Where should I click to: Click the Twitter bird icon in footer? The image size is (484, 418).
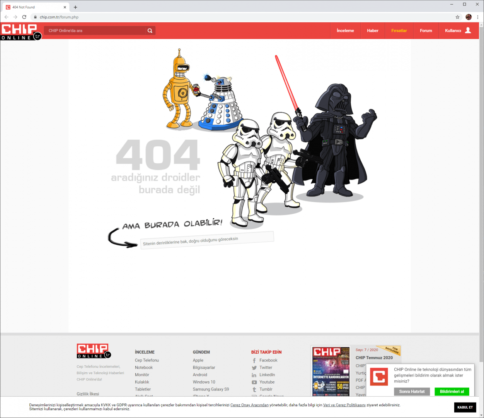[254, 368]
